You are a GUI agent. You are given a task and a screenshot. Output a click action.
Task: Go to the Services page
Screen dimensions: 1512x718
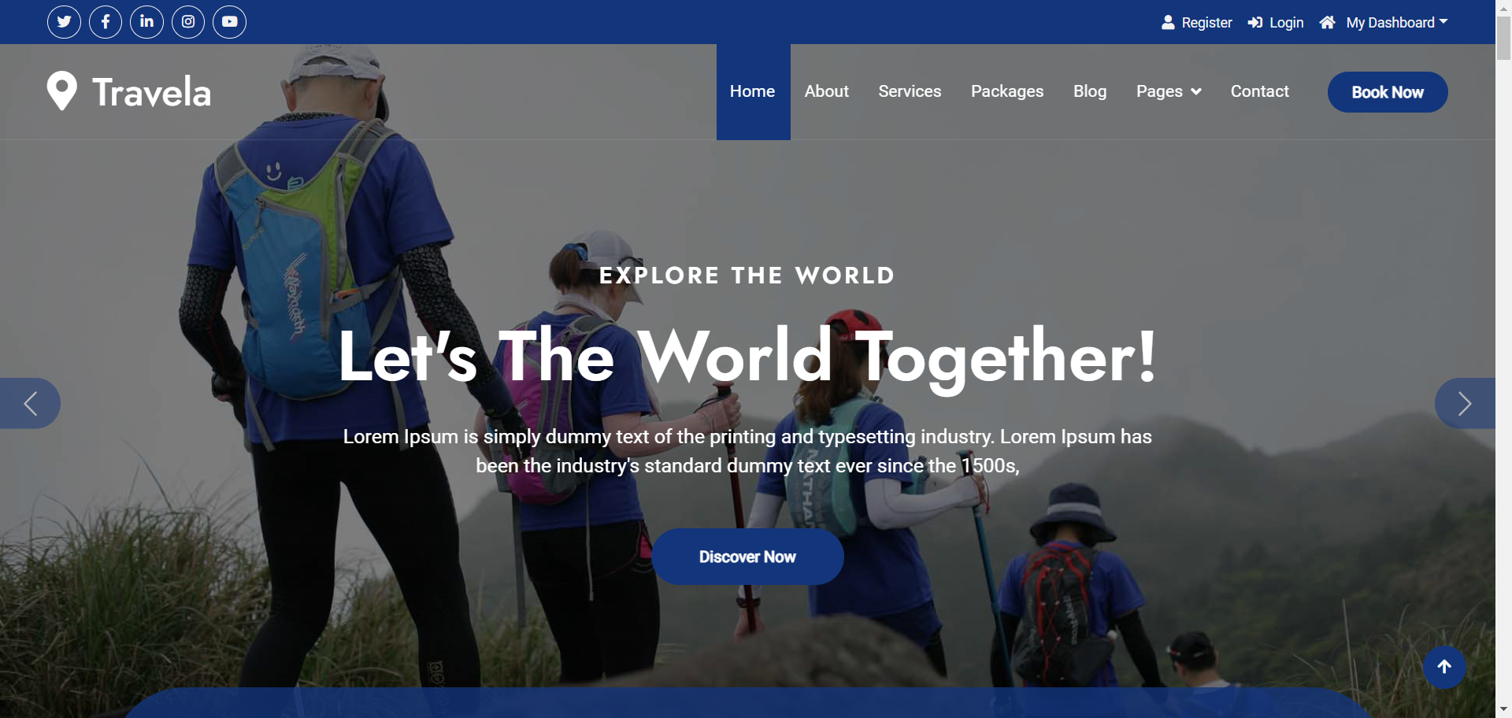910,91
